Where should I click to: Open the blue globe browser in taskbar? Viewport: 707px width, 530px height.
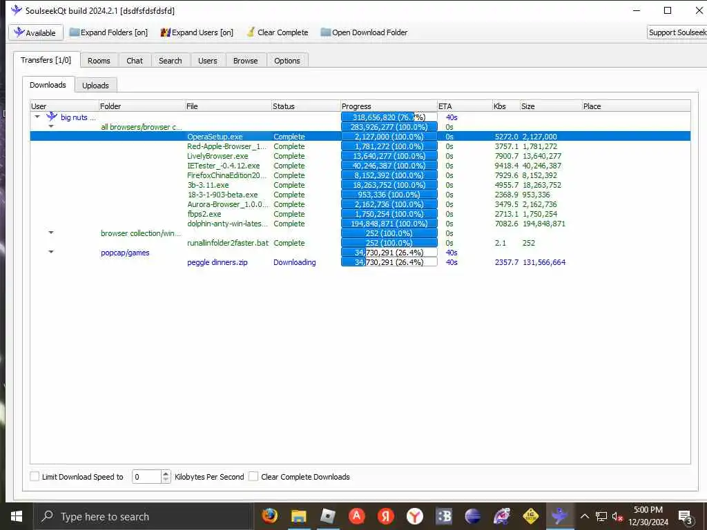point(472,516)
